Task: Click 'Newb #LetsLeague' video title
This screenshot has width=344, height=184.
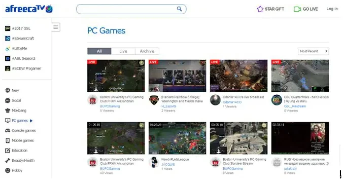Action: click(x=175, y=160)
